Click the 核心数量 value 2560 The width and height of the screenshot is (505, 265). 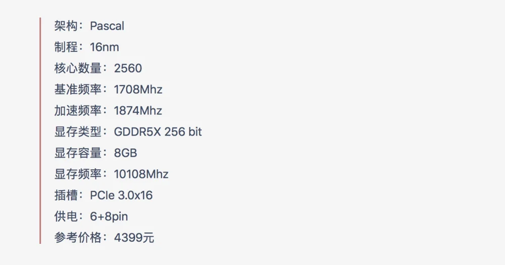click(x=128, y=69)
